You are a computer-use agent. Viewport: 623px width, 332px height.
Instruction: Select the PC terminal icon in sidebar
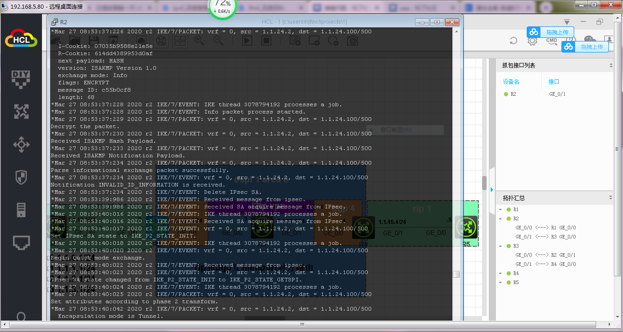(21, 243)
